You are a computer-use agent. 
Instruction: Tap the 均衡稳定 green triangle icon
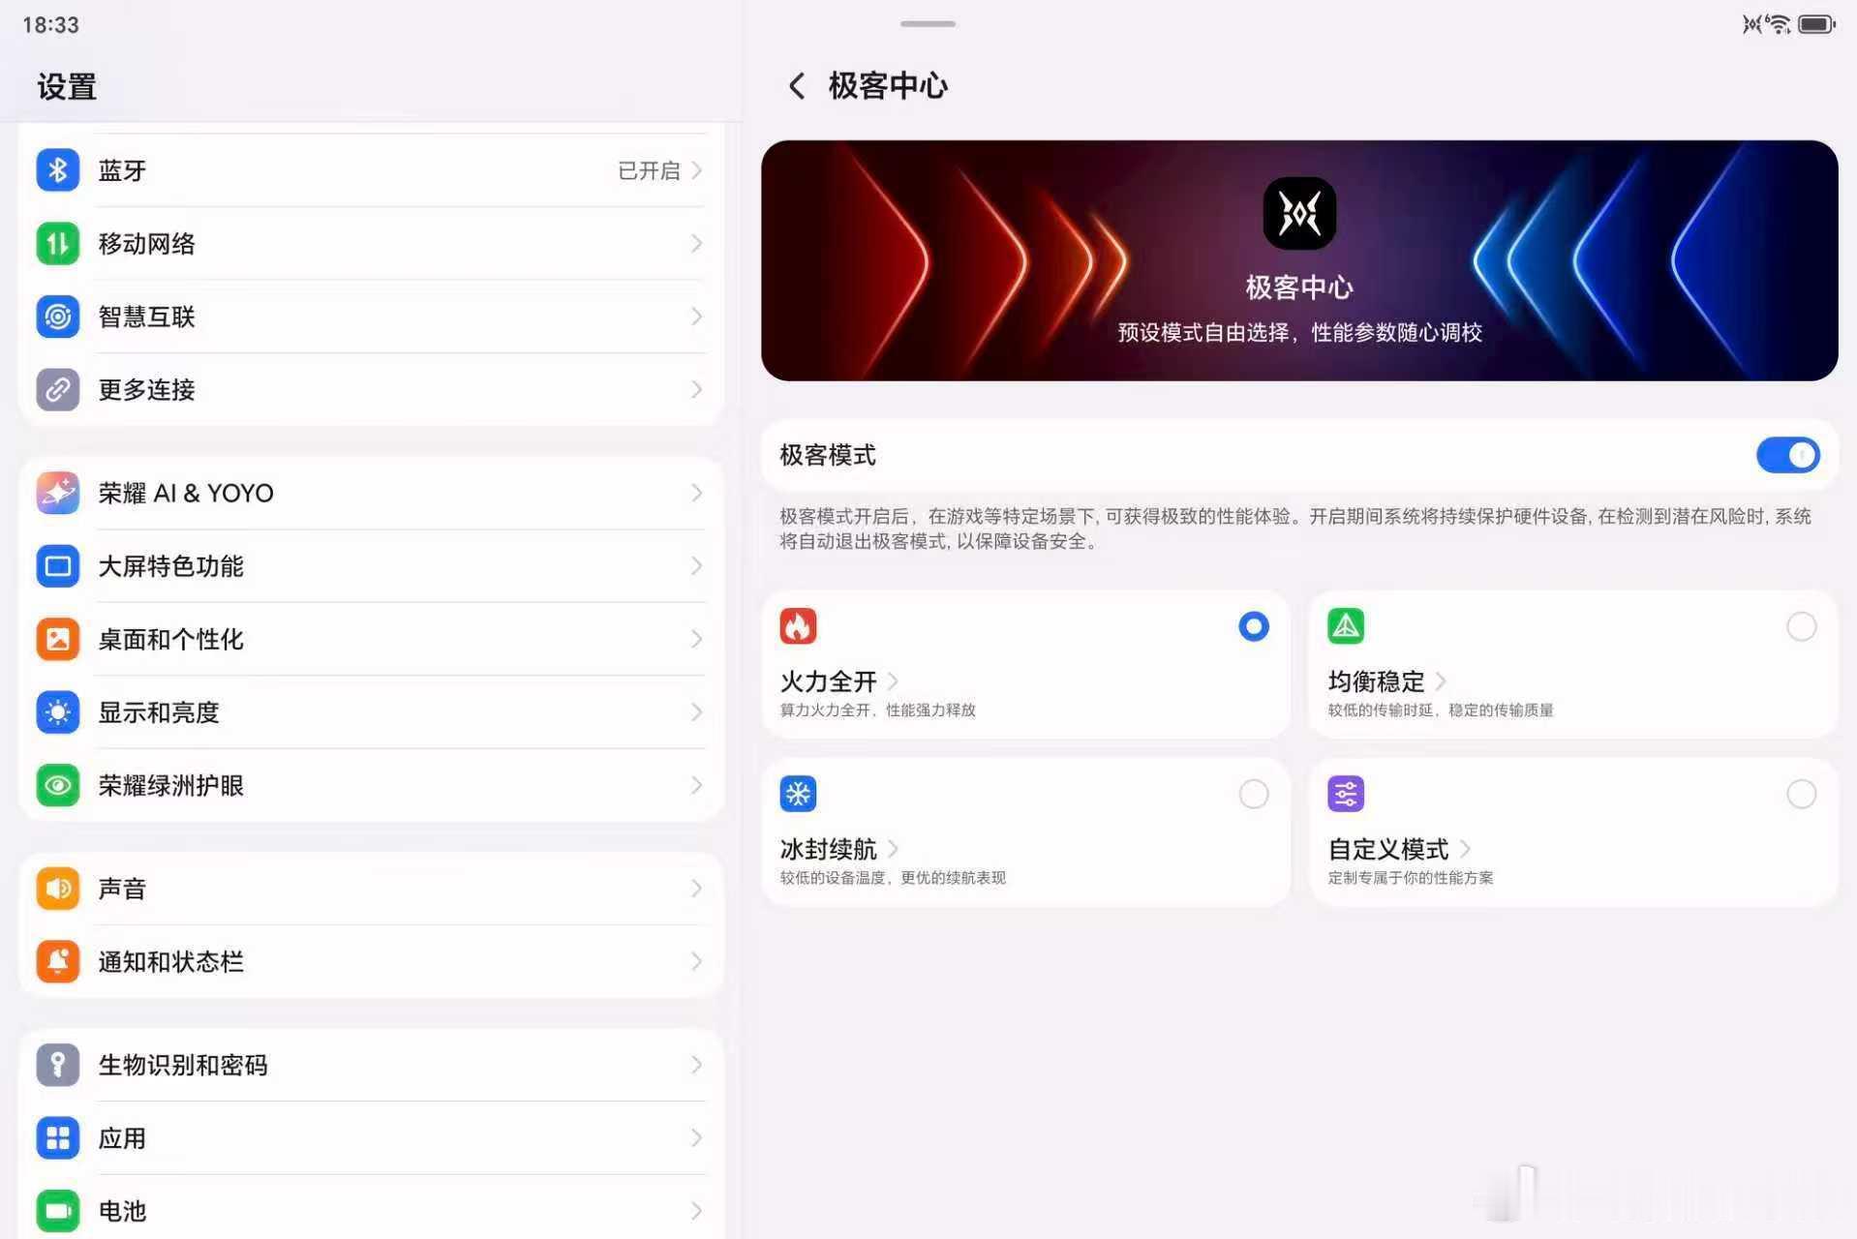click(1346, 626)
